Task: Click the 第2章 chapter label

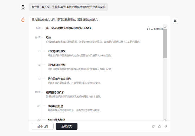Action: click(x=38, y=92)
